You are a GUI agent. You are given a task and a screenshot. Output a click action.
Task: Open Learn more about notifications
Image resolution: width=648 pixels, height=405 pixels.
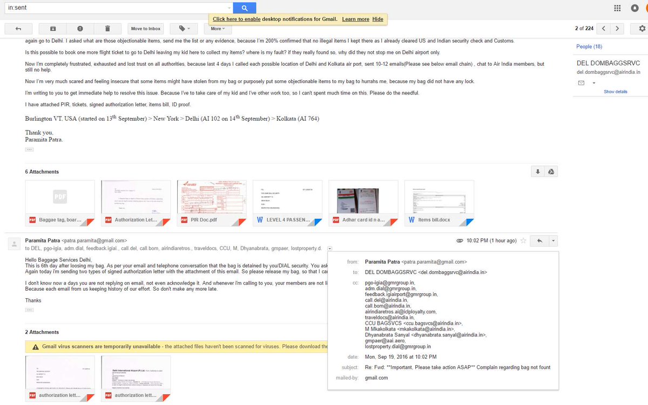(355, 19)
